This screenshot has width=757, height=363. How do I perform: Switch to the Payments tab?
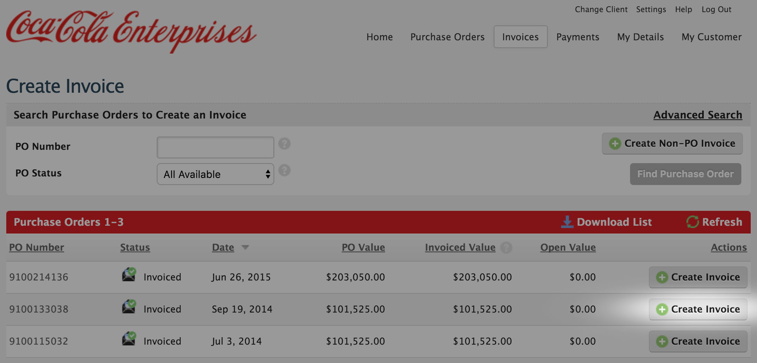coord(578,37)
